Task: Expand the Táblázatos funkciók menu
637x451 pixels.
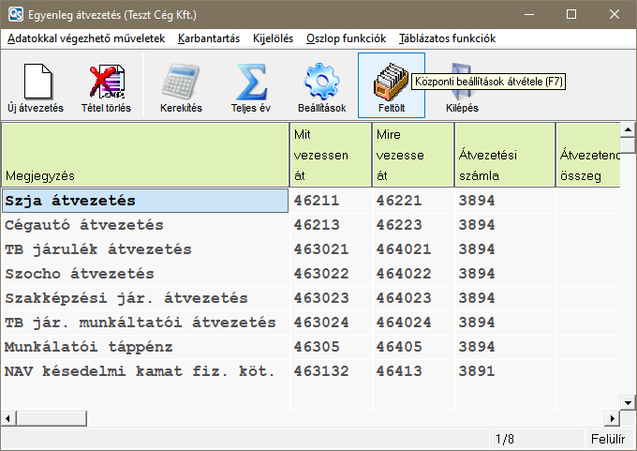Action: coord(447,38)
